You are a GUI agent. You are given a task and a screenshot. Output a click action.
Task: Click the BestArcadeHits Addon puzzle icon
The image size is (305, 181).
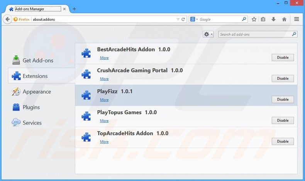pyautogui.click(x=86, y=53)
